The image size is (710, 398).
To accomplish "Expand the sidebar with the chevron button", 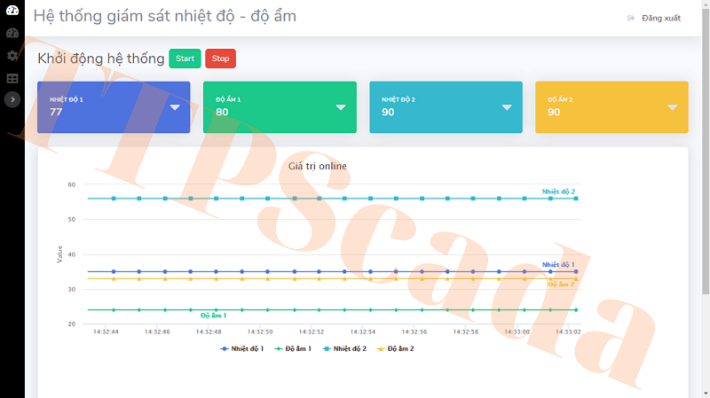I will (12, 100).
